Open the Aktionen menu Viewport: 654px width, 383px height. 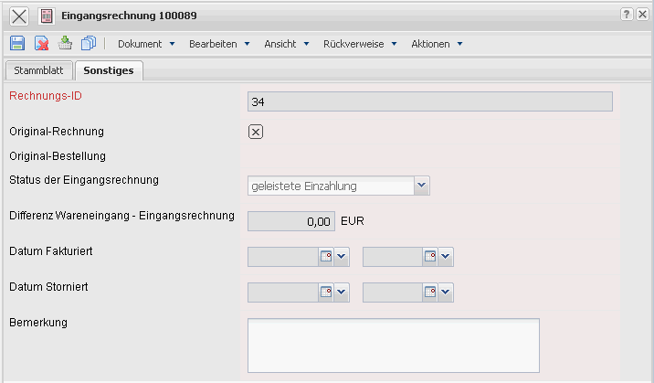coord(437,44)
